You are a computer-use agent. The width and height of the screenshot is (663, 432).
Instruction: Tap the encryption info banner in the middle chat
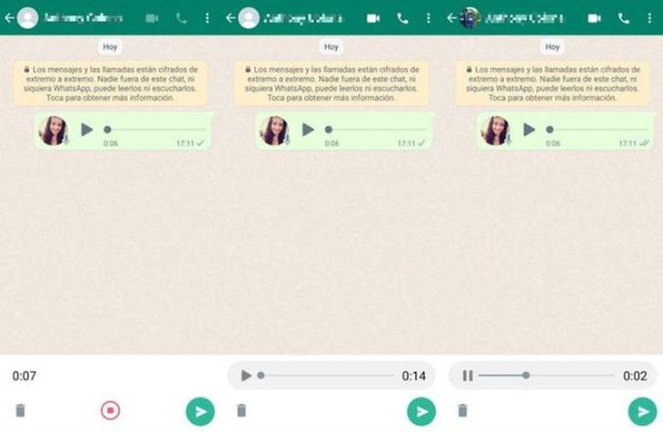coord(331,83)
